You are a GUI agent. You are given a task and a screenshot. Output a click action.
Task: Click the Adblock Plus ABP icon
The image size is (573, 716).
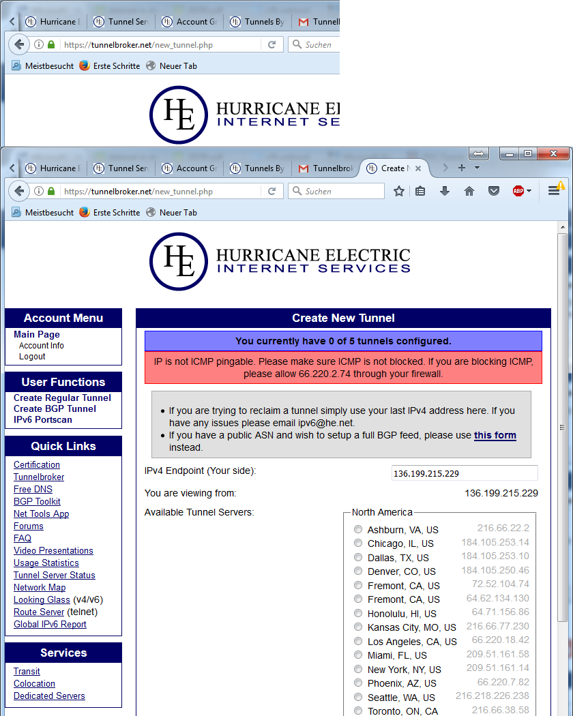[x=518, y=192]
